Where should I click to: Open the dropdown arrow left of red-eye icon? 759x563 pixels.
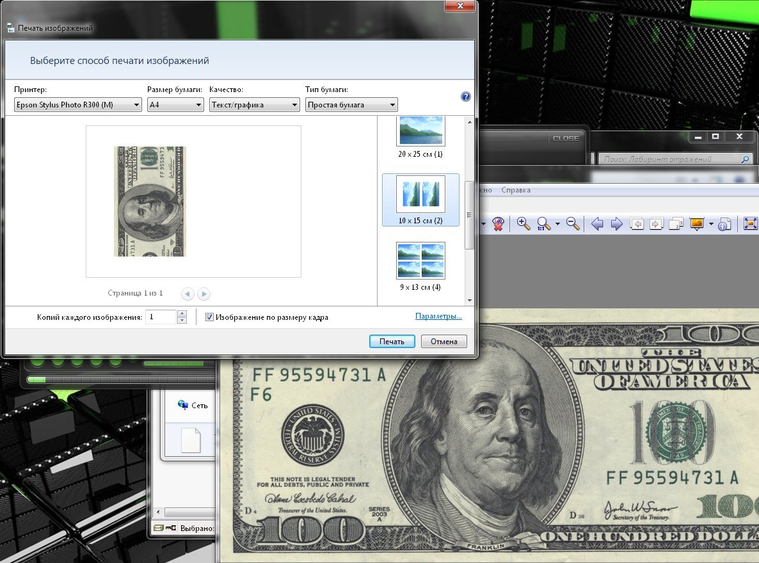484,224
